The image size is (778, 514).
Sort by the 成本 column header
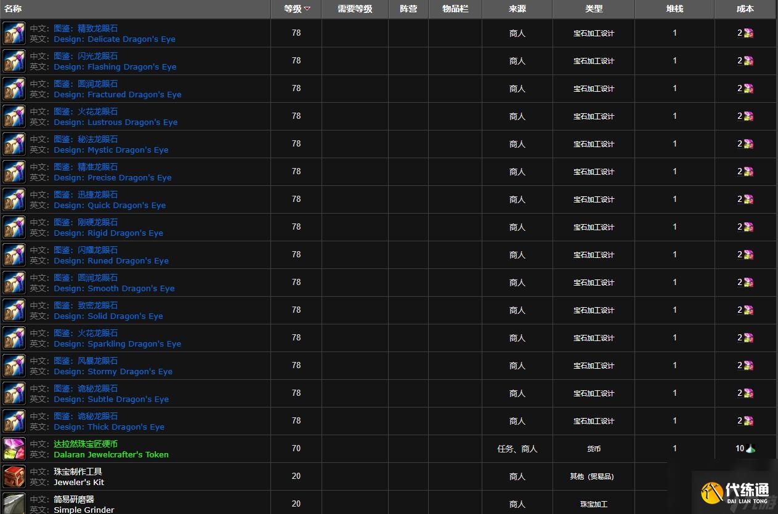pyautogui.click(x=745, y=9)
